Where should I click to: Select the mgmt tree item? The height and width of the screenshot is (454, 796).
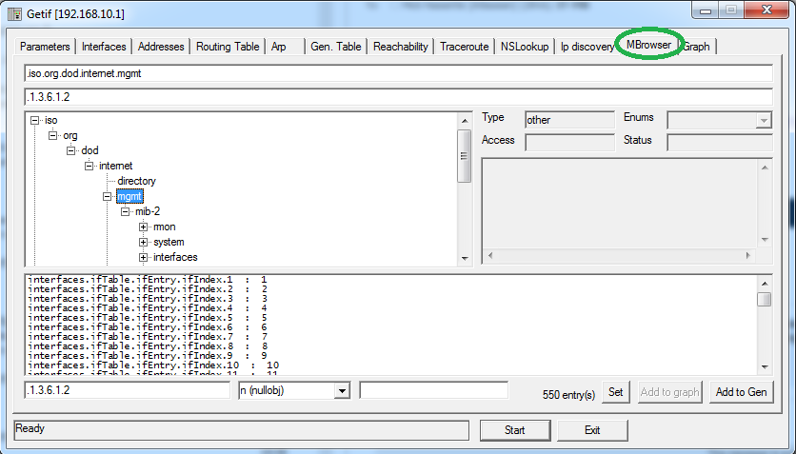[129, 196]
